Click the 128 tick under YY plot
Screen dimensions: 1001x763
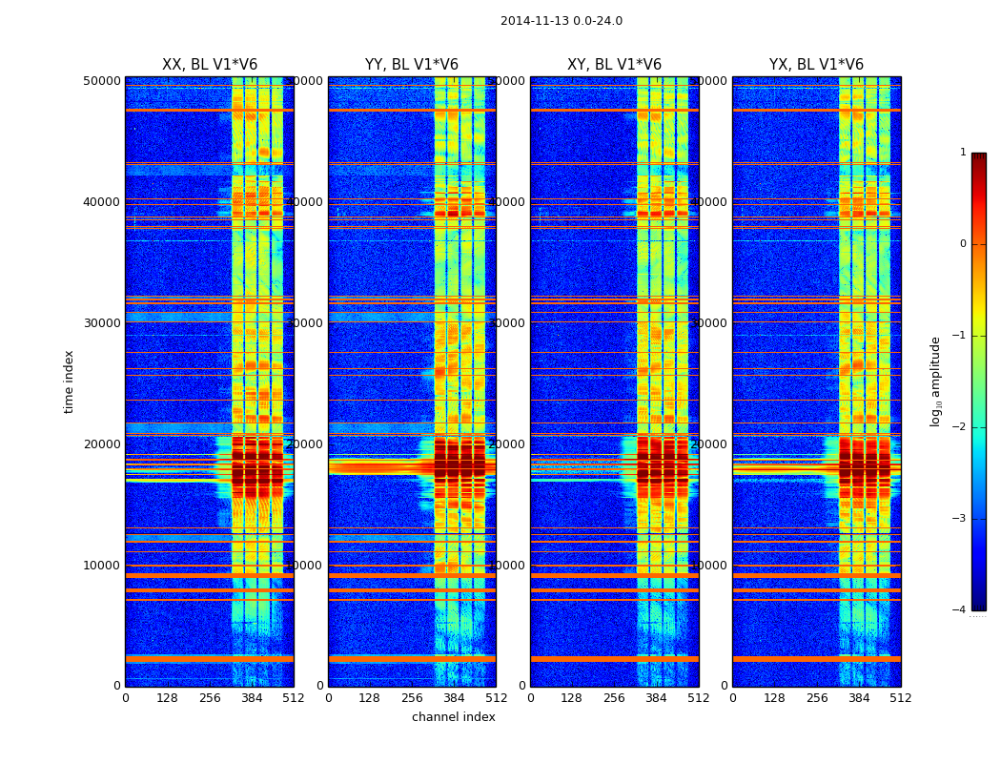(369, 698)
